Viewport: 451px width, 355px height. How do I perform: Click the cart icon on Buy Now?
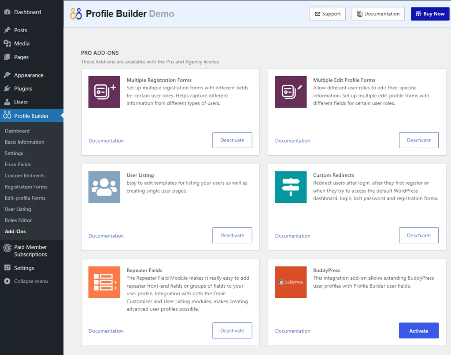(418, 14)
